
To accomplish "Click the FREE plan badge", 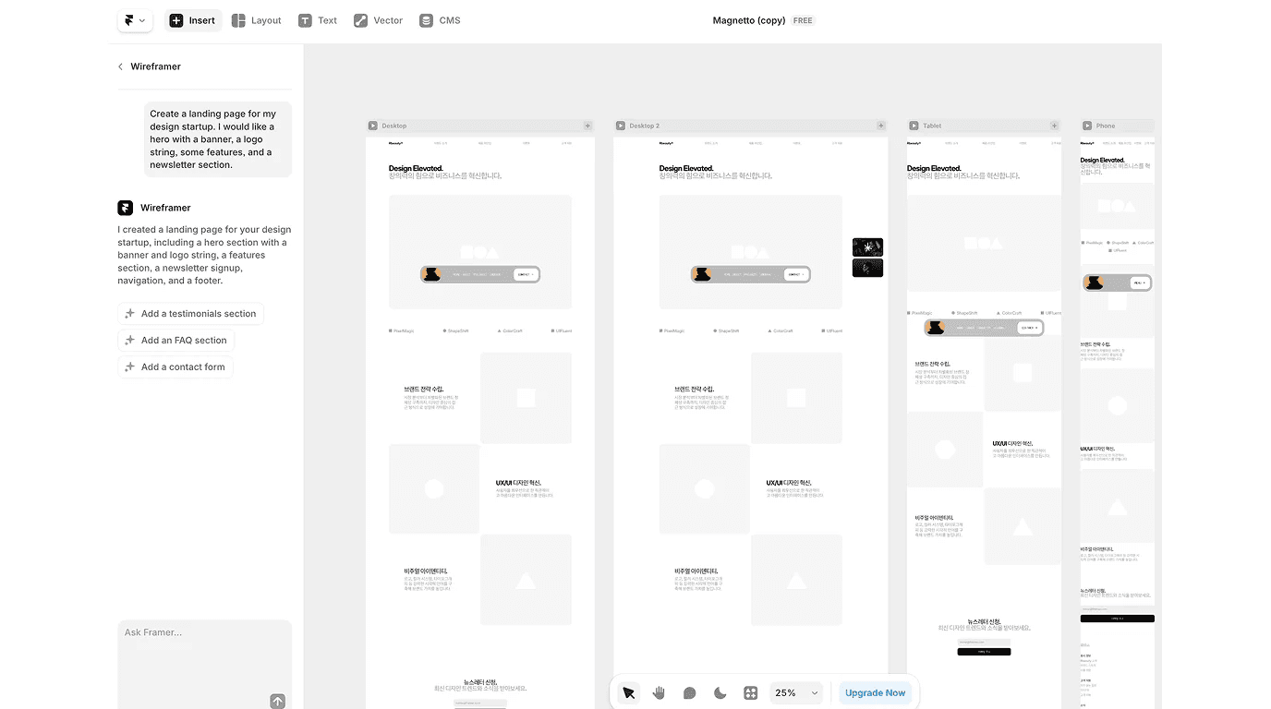I will pyautogui.click(x=804, y=20).
